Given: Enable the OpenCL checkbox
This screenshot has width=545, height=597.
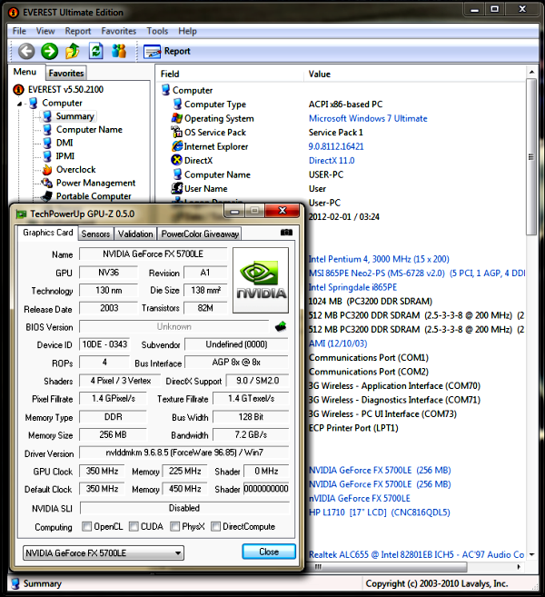Looking at the screenshot, I should 87,526.
